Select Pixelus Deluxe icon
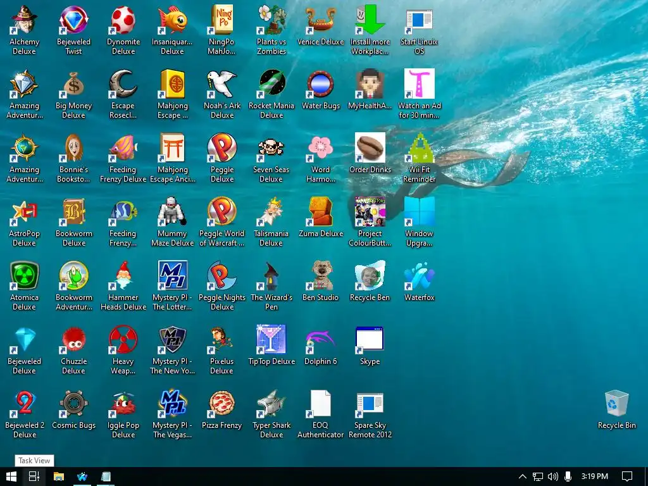This screenshot has width=648, height=486. [222, 340]
